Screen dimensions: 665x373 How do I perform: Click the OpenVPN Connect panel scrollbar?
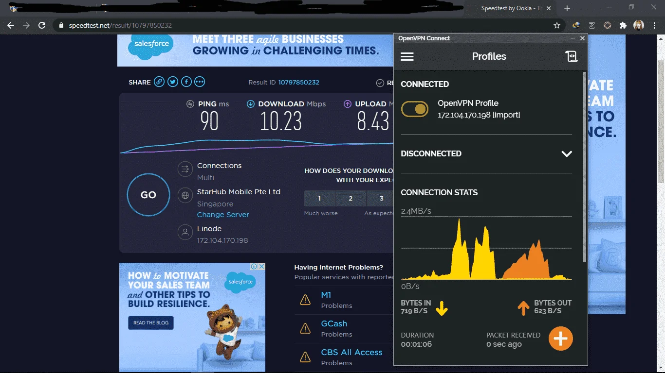click(585, 168)
